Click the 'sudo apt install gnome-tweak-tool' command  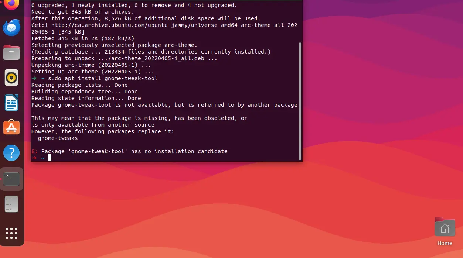coord(103,78)
